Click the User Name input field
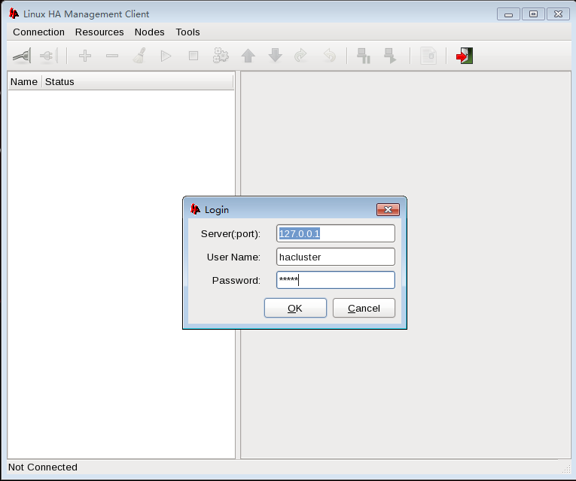Image resolution: width=576 pixels, height=481 pixels. (335, 257)
